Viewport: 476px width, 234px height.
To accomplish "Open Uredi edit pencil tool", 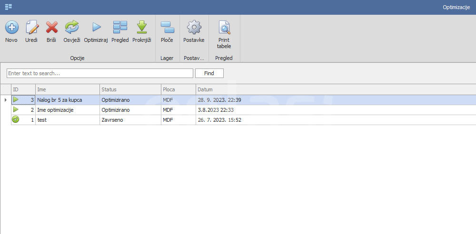I will (x=31, y=28).
